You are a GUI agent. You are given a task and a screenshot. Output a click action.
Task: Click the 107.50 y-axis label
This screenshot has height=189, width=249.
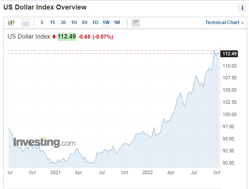point(230,78)
